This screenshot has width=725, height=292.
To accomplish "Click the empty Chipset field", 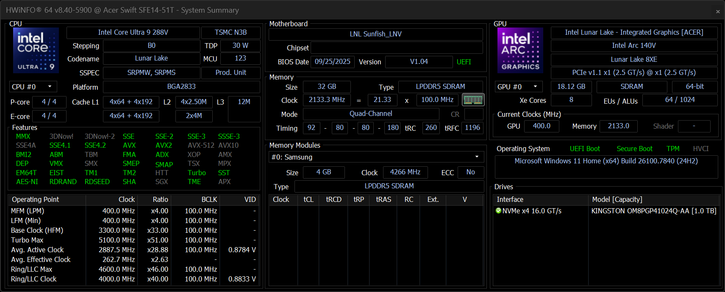I will pos(397,48).
